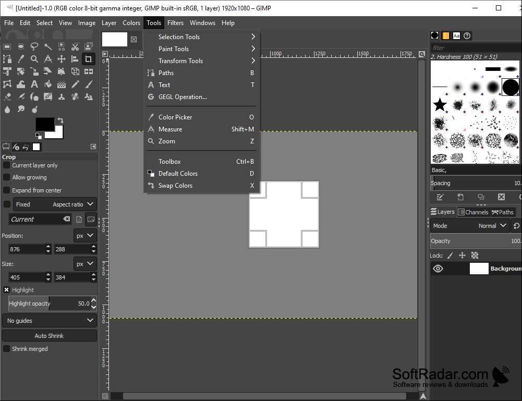Image resolution: width=522 pixels, height=401 pixels.
Task: Choose the Heal bandage tool
Action: pyautogui.click(x=75, y=97)
